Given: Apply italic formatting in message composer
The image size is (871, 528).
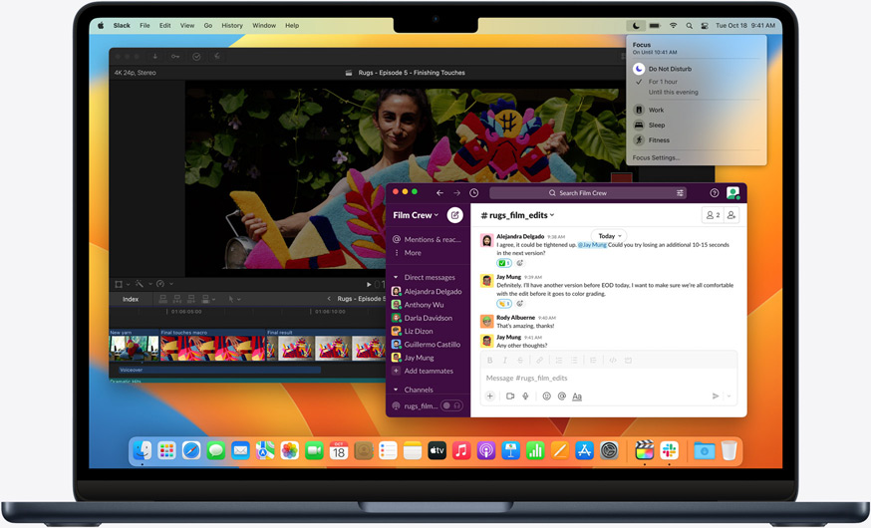Looking at the screenshot, I should [505, 361].
